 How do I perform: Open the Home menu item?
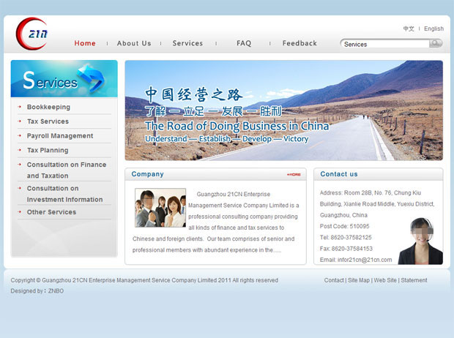(85, 43)
